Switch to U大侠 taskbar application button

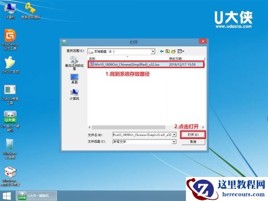coord(36,196)
